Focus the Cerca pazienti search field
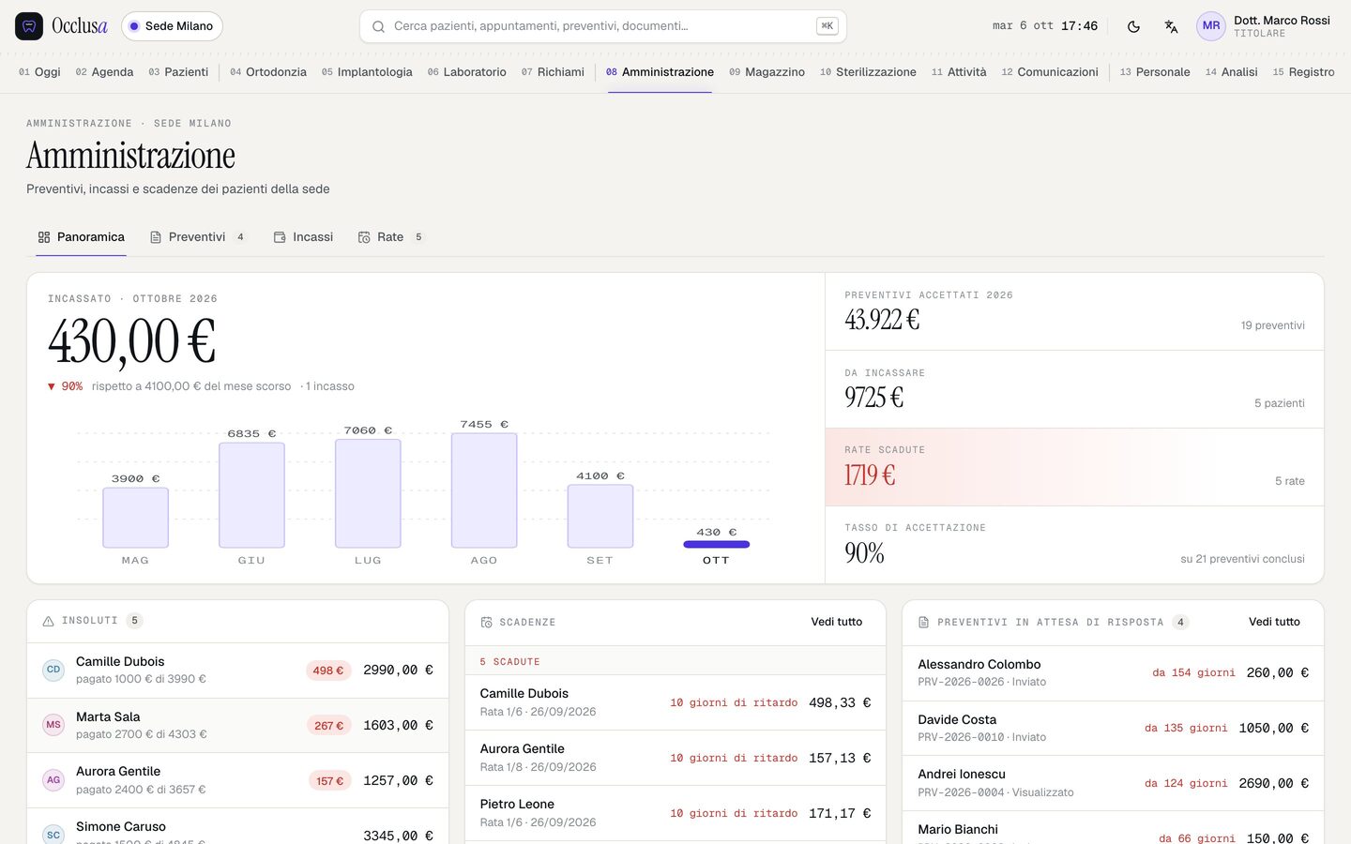1351x844 pixels. [x=603, y=26]
